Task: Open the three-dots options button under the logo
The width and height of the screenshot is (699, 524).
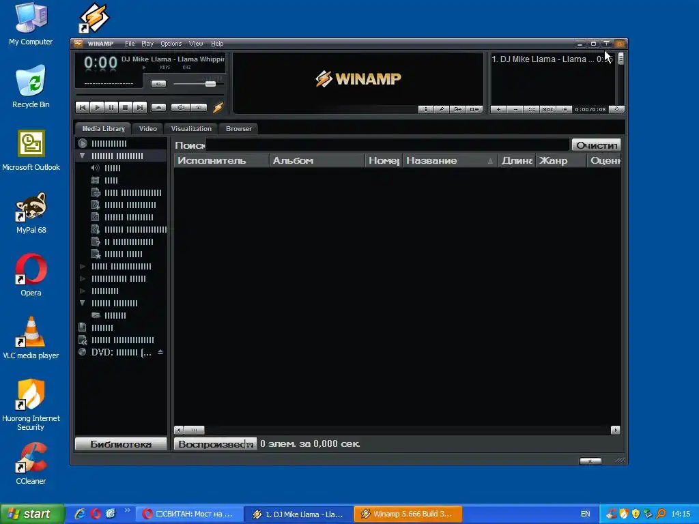Action: tap(426, 109)
